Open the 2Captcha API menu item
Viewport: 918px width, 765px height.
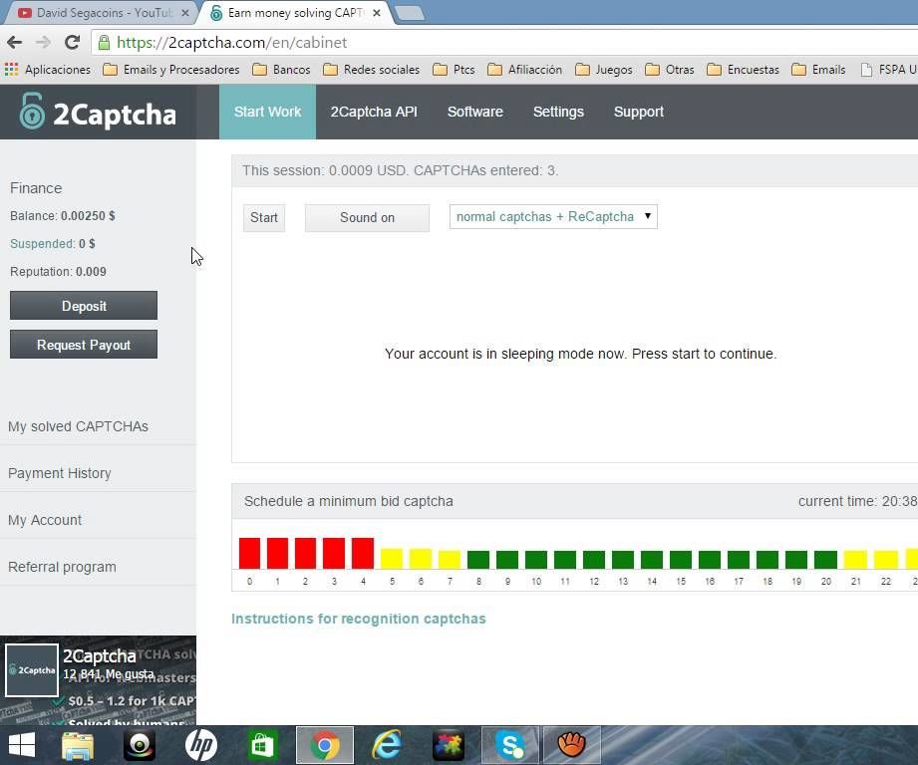374,112
